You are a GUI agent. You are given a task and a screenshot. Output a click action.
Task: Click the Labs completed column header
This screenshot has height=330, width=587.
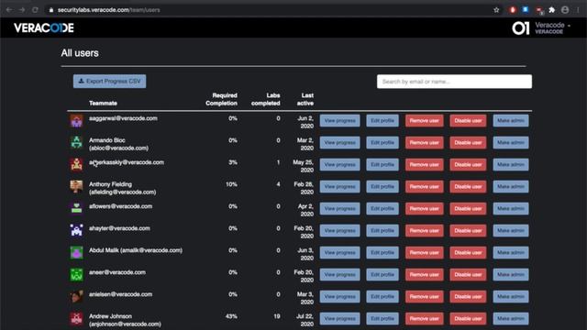pos(265,99)
